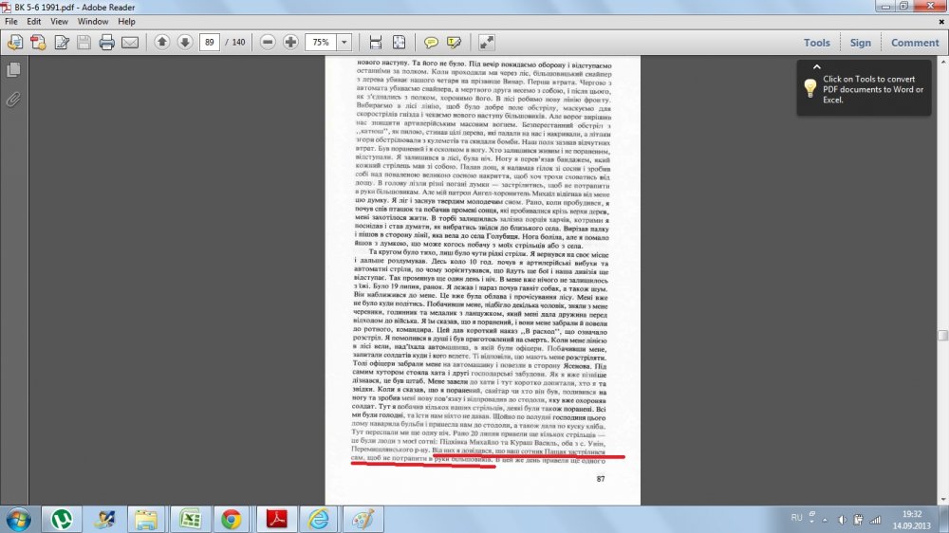Image resolution: width=949 pixels, height=533 pixels.
Task: Click the Convert file to PDF icon
Action: click(x=38, y=43)
